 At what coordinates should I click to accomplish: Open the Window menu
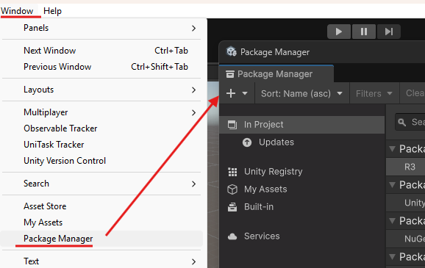[17, 11]
